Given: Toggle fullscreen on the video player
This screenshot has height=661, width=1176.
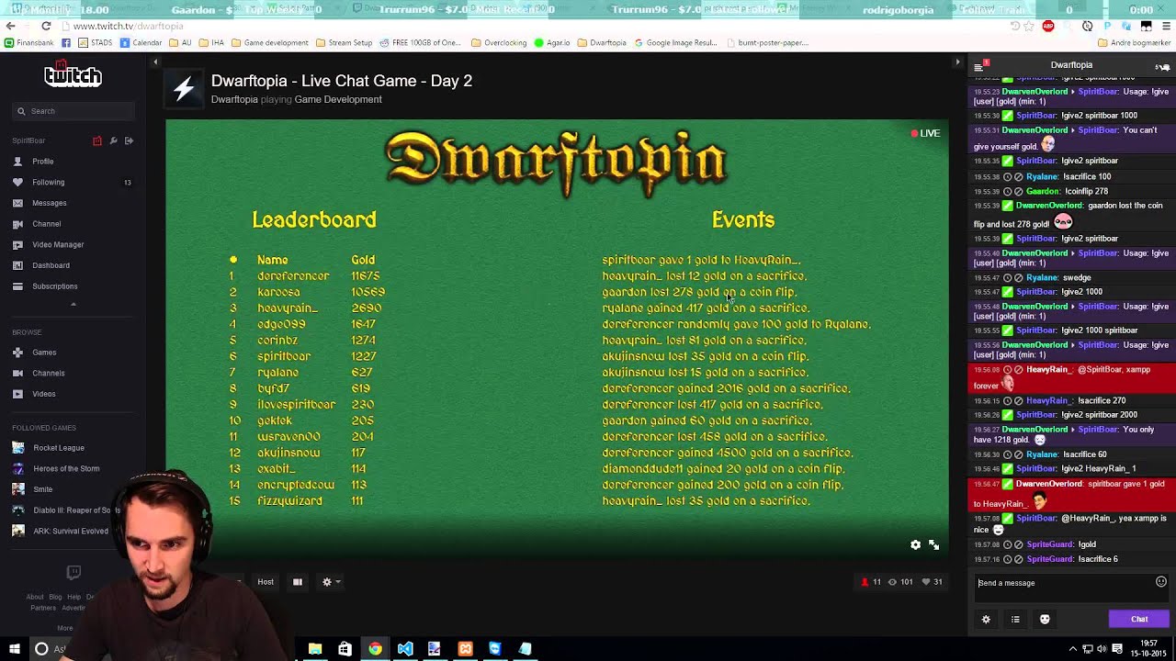Looking at the screenshot, I should pos(933,544).
